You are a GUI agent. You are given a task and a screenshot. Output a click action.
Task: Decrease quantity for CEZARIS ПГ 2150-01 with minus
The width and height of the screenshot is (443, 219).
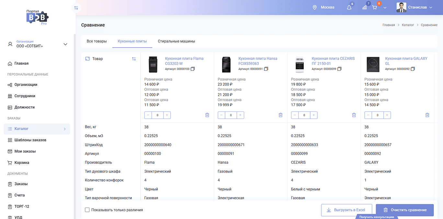(x=295, y=115)
